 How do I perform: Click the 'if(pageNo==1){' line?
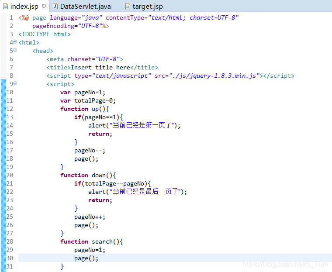tap(98, 117)
